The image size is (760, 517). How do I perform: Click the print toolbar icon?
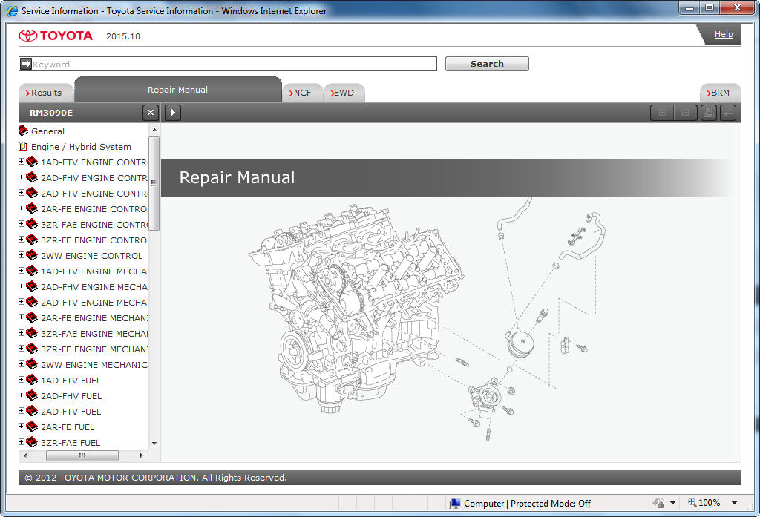(x=709, y=113)
